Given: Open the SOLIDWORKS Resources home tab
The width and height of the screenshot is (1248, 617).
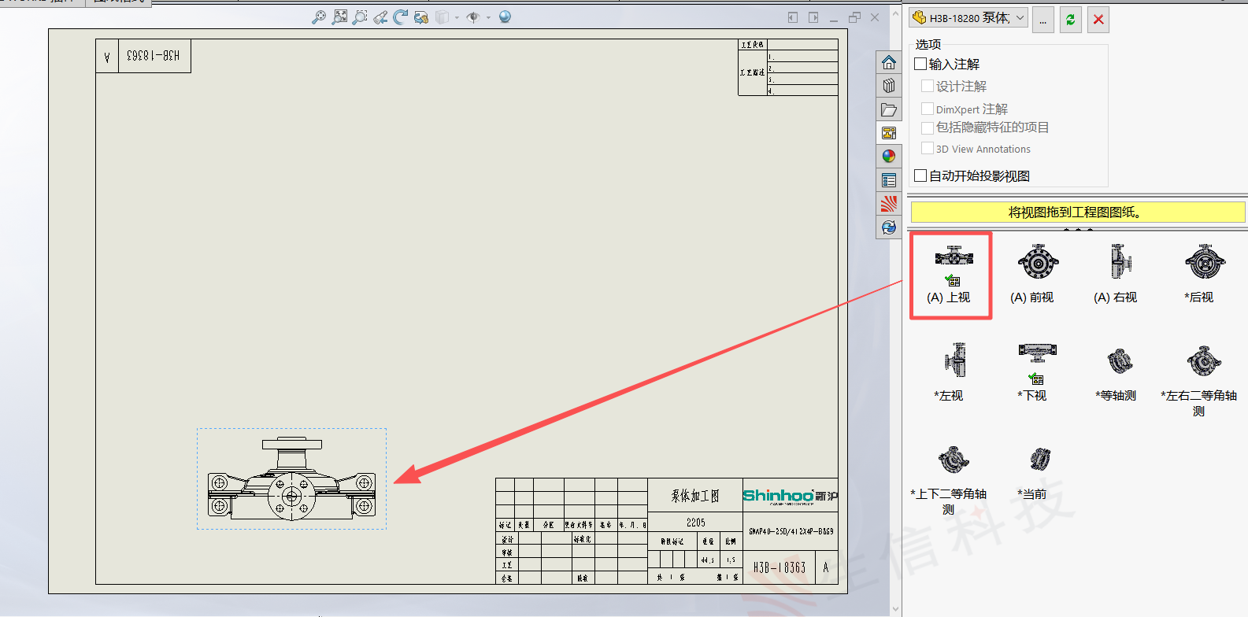Looking at the screenshot, I should pyautogui.click(x=889, y=62).
